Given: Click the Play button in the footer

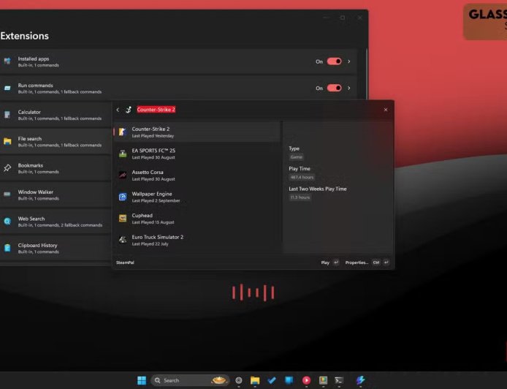Looking at the screenshot, I should coord(325,262).
